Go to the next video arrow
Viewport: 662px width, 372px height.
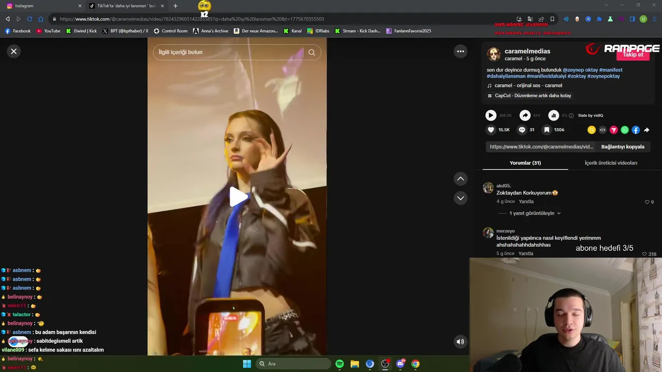click(460, 198)
